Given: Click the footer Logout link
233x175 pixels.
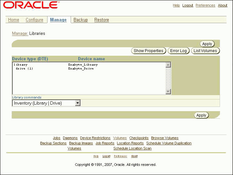Looking at the screenshot, I should [106, 156].
